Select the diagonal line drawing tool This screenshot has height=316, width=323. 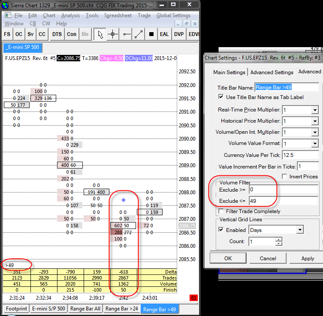[139, 34]
